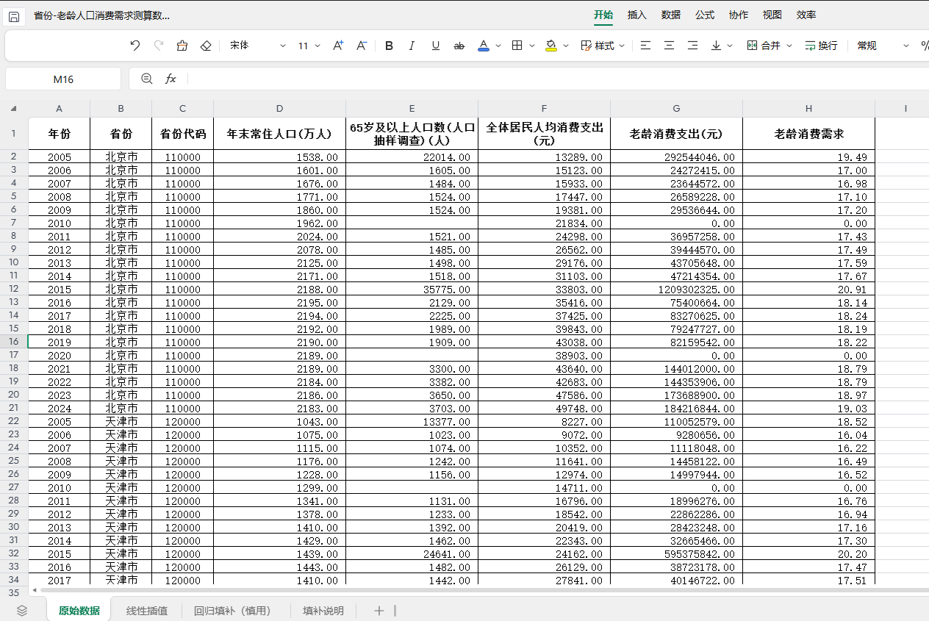Click the M16 name box
Screen dimensions: 929x621
point(63,79)
